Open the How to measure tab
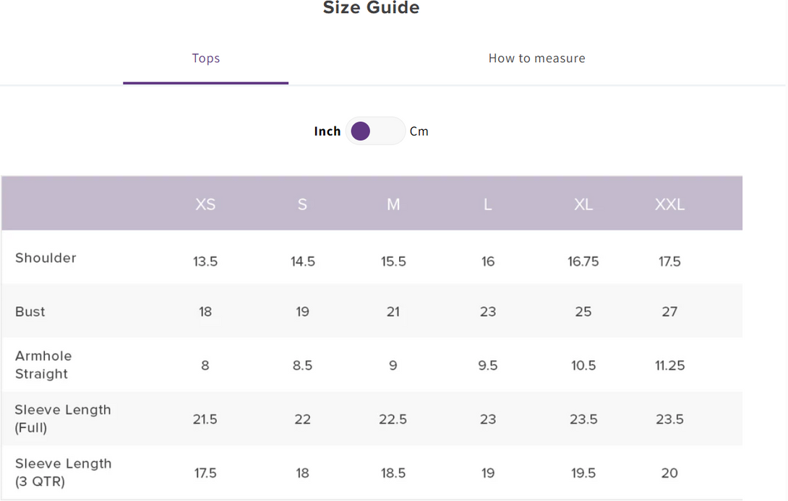 pyautogui.click(x=536, y=58)
